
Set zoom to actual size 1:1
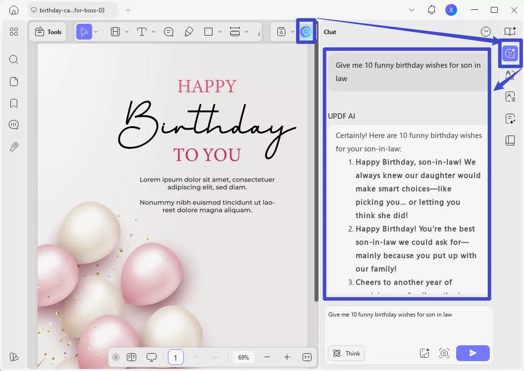[307, 357]
